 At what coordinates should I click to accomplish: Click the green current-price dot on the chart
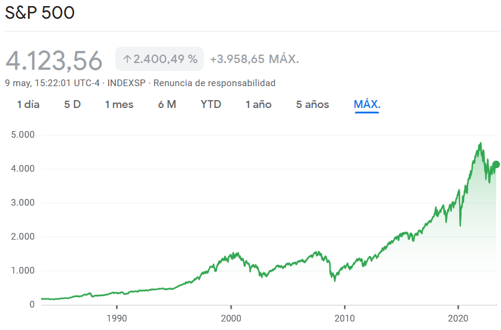496,164
